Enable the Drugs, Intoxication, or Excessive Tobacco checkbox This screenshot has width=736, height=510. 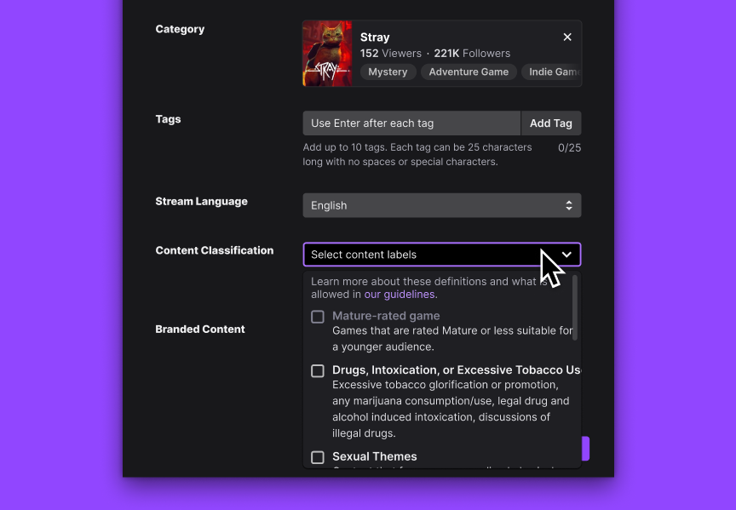[318, 371]
